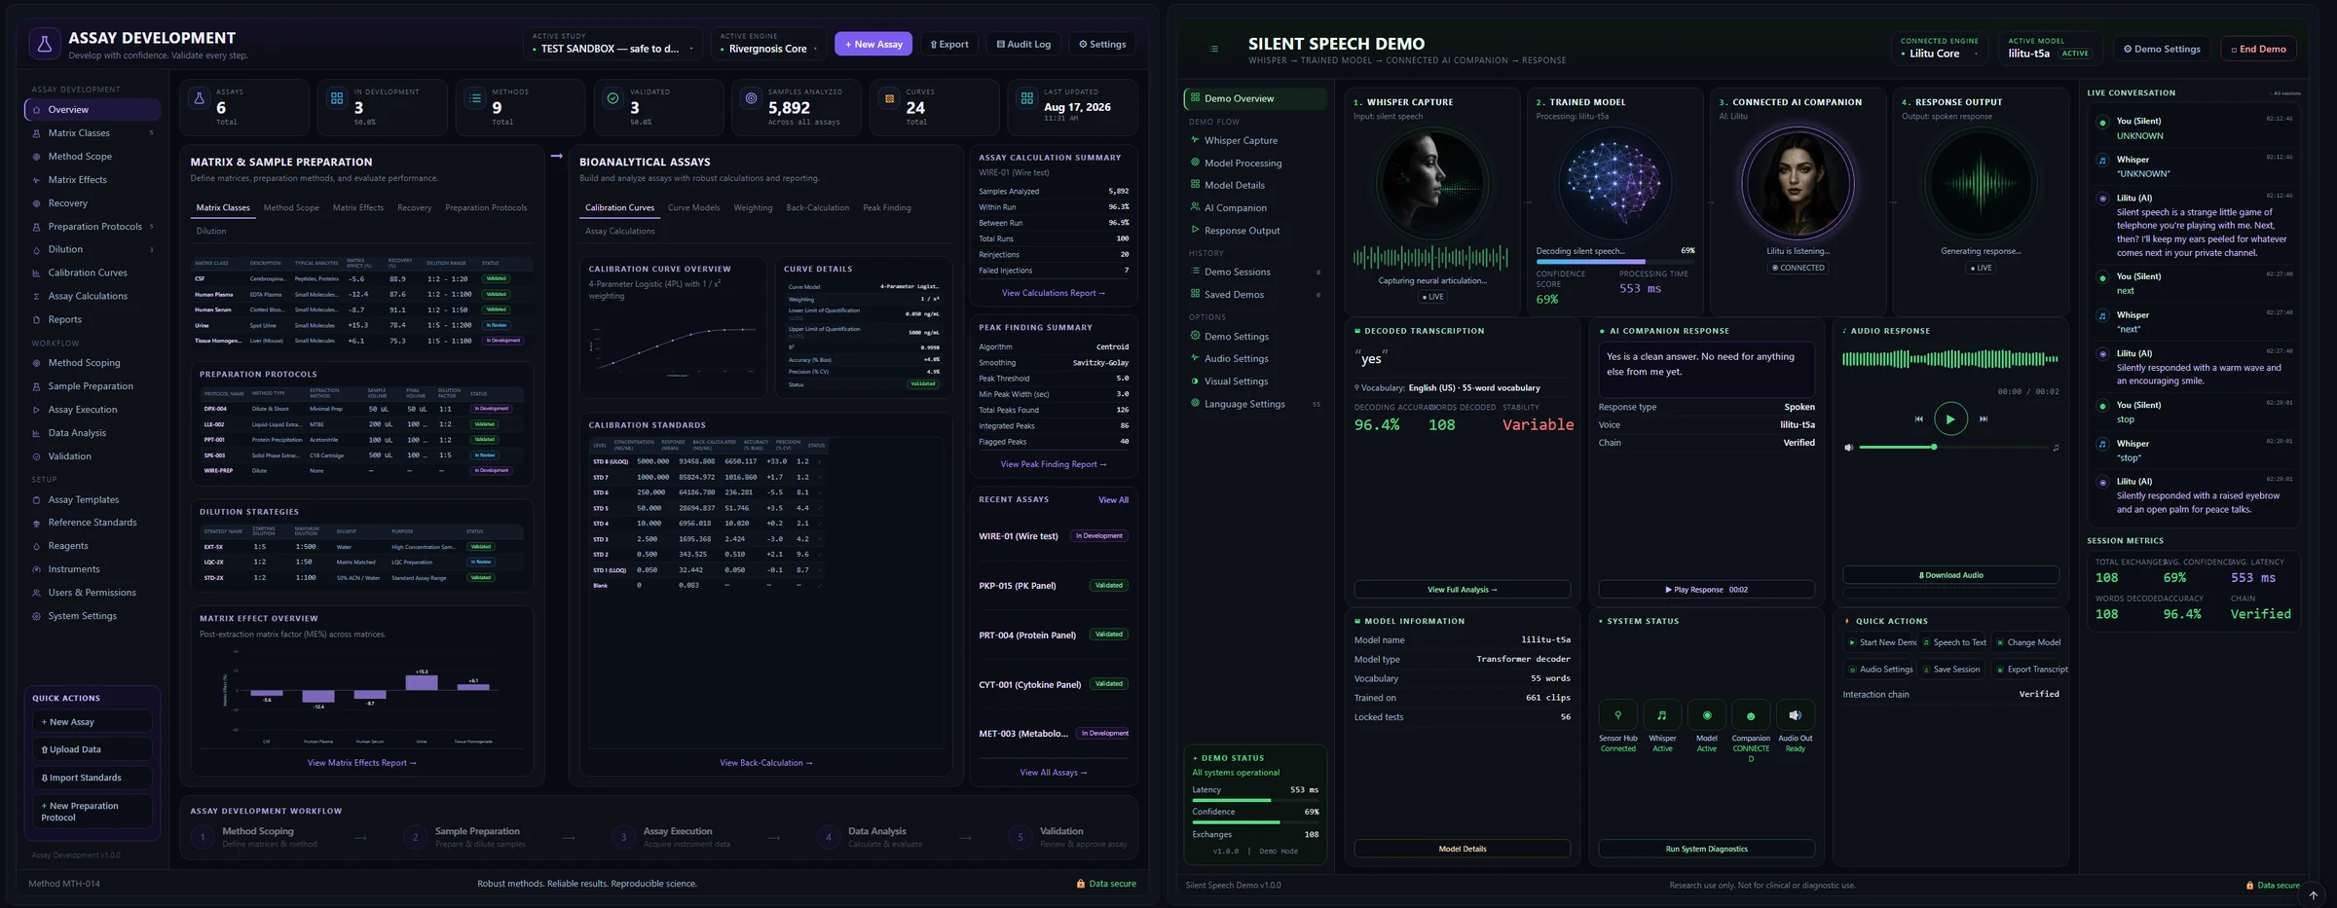Select the Back-Calculation tab

pos(817,208)
